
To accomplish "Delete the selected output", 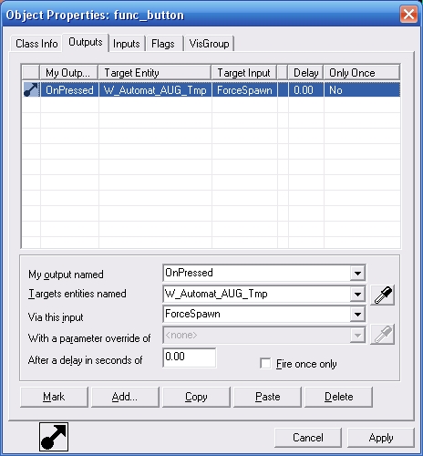I will pyautogui.click(x=338, y=397).
